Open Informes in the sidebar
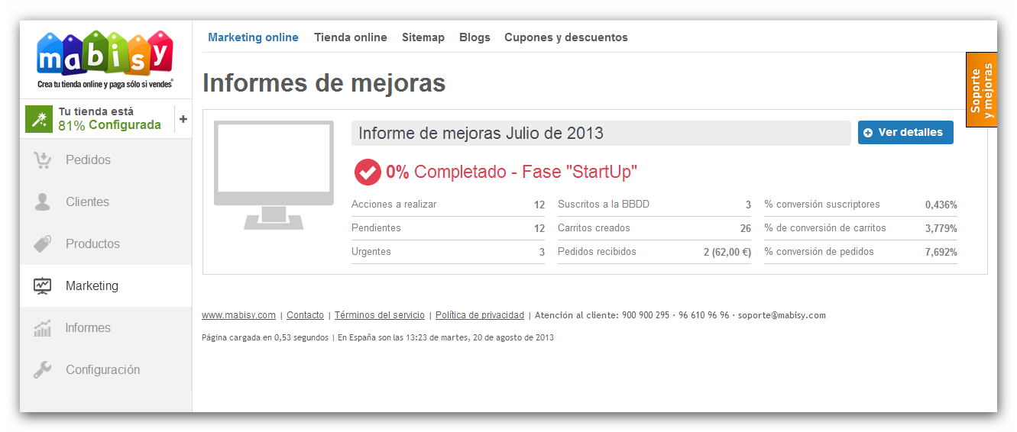This screenshot has height=432, width=1017. pos(106,327)
